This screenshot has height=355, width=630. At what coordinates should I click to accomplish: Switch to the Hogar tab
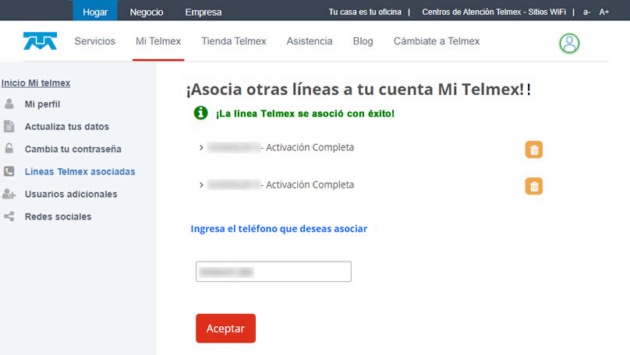(95, 11)
